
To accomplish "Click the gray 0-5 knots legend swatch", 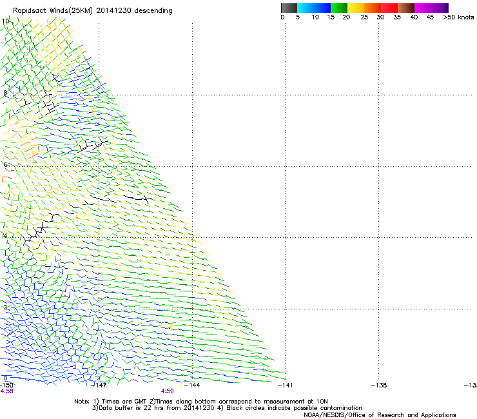I will (x=289, y=8).
